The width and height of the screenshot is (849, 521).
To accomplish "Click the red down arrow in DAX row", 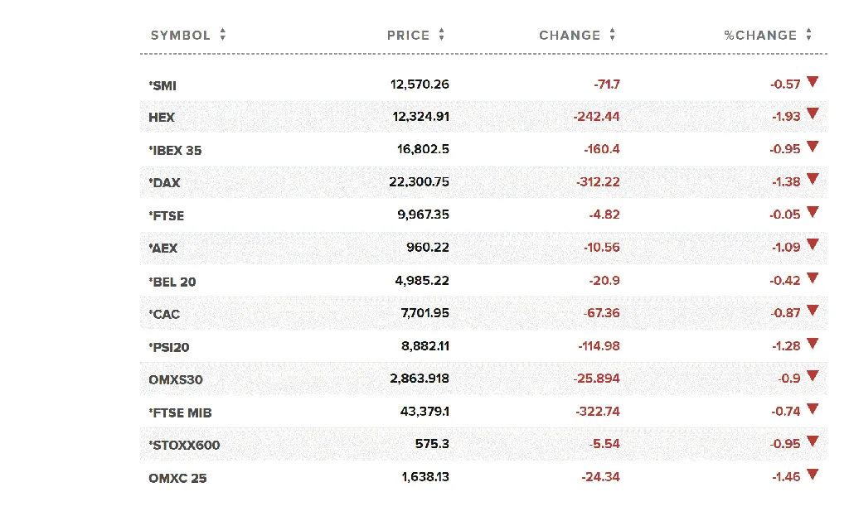I will (813, 180).
